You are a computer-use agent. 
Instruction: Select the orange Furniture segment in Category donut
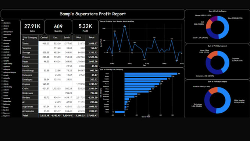[x=213, y=90]
